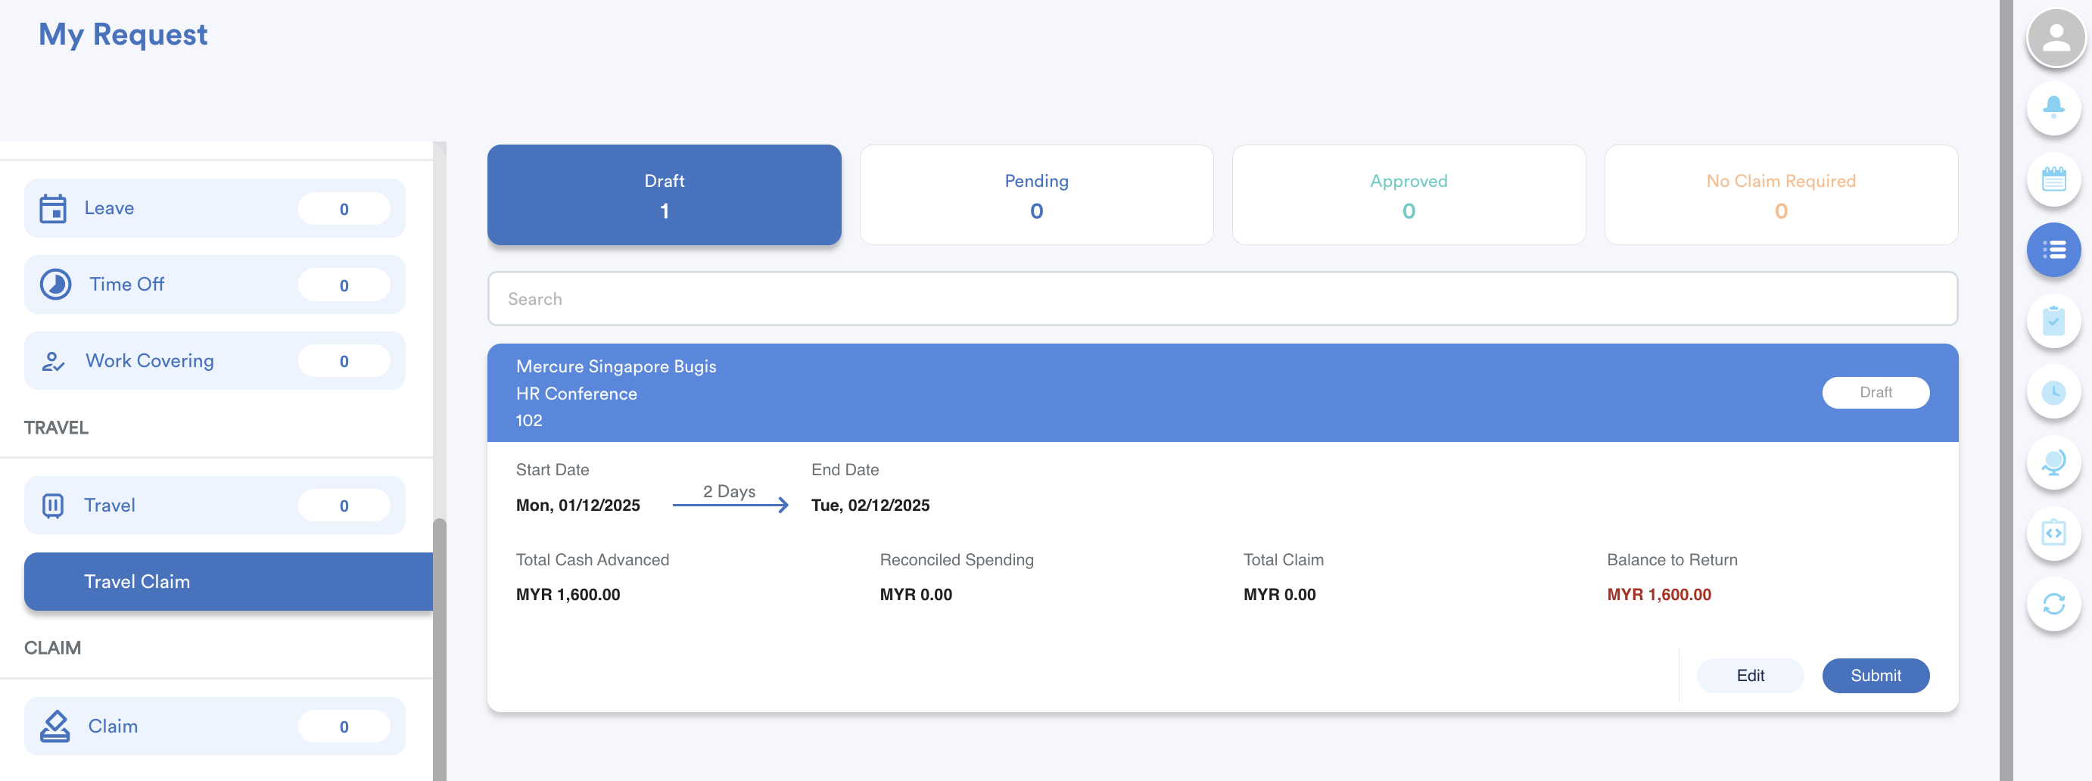The image size is (2092, 781).
Task: Switch to the Draft status tab
Action: click(665, 194)
